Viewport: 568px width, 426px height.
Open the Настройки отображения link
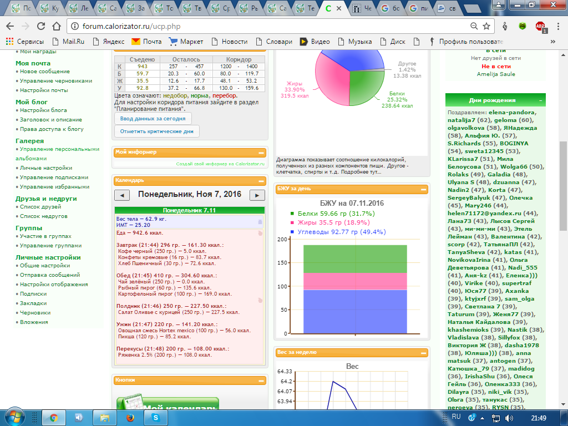(54, 285)
